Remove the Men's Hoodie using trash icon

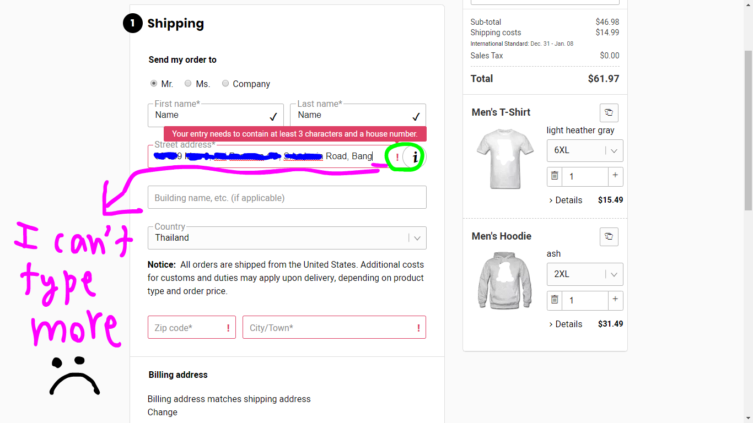(555, 300)
